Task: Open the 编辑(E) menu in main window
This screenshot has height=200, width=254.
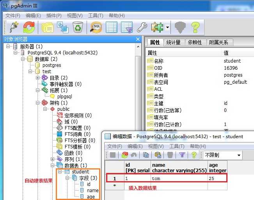Action: pos(33,16)
